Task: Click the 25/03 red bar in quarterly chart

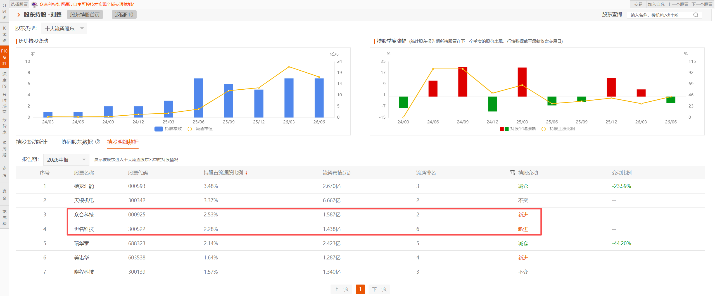Action: point(522,82)
